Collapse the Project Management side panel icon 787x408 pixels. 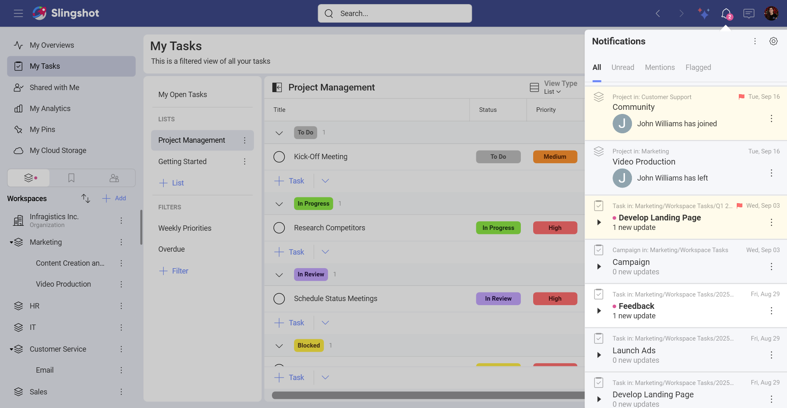[277, 87]
